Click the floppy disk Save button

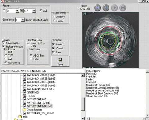(60, 61)
